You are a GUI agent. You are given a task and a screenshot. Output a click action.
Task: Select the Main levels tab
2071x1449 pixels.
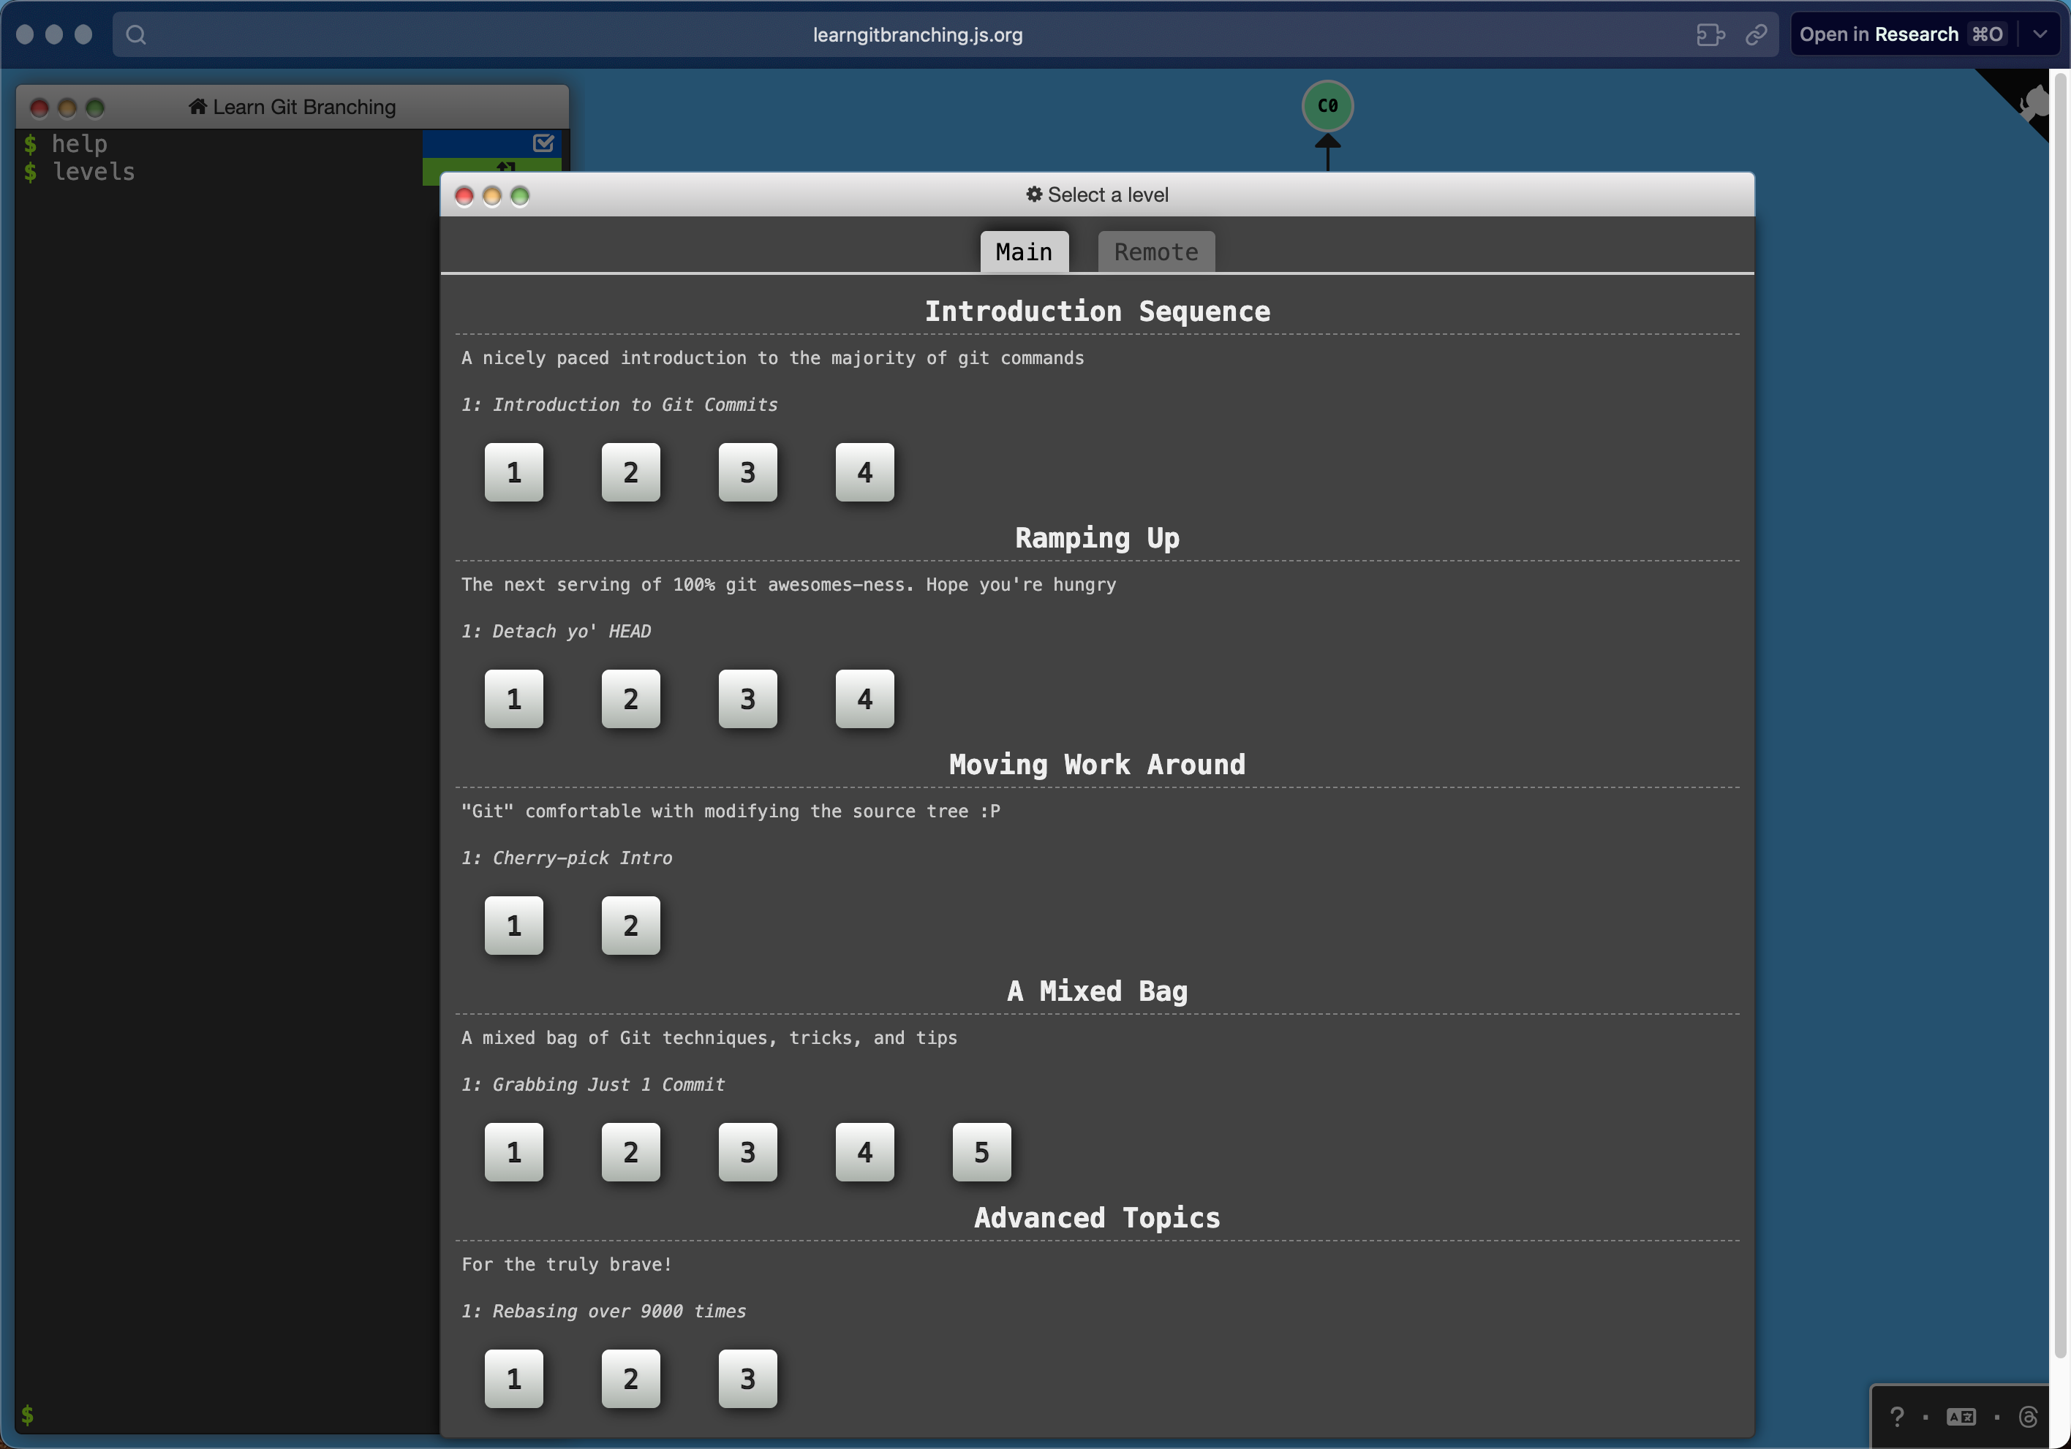pos(1024,251)
